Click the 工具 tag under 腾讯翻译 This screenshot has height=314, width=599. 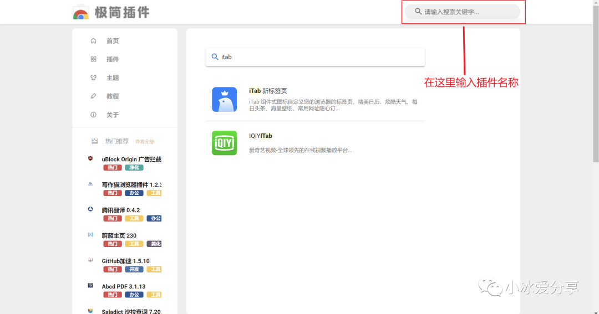[x=134, y=218]
